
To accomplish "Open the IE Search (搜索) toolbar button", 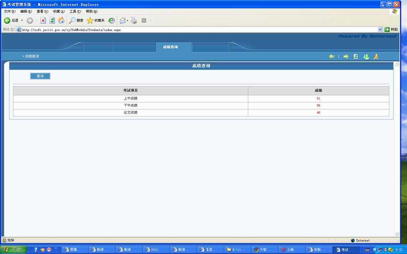I will click(x=76, y=20).
